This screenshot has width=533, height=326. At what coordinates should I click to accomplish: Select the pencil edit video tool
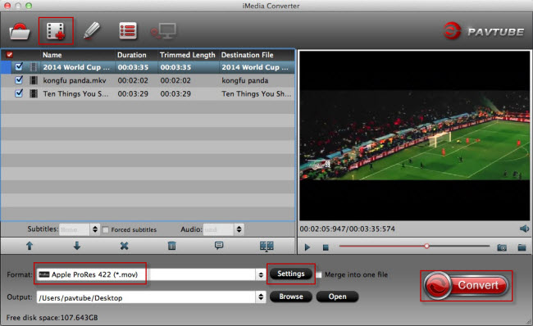pyautogui.click(x=92, y=31)
